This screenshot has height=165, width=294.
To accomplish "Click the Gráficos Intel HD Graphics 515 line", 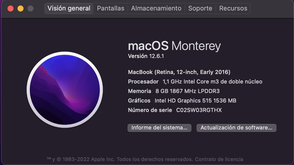I will [x=182, y=101].
